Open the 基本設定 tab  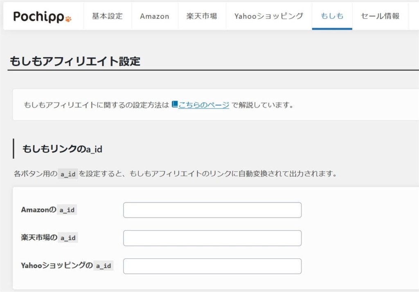tap(108, 16)
